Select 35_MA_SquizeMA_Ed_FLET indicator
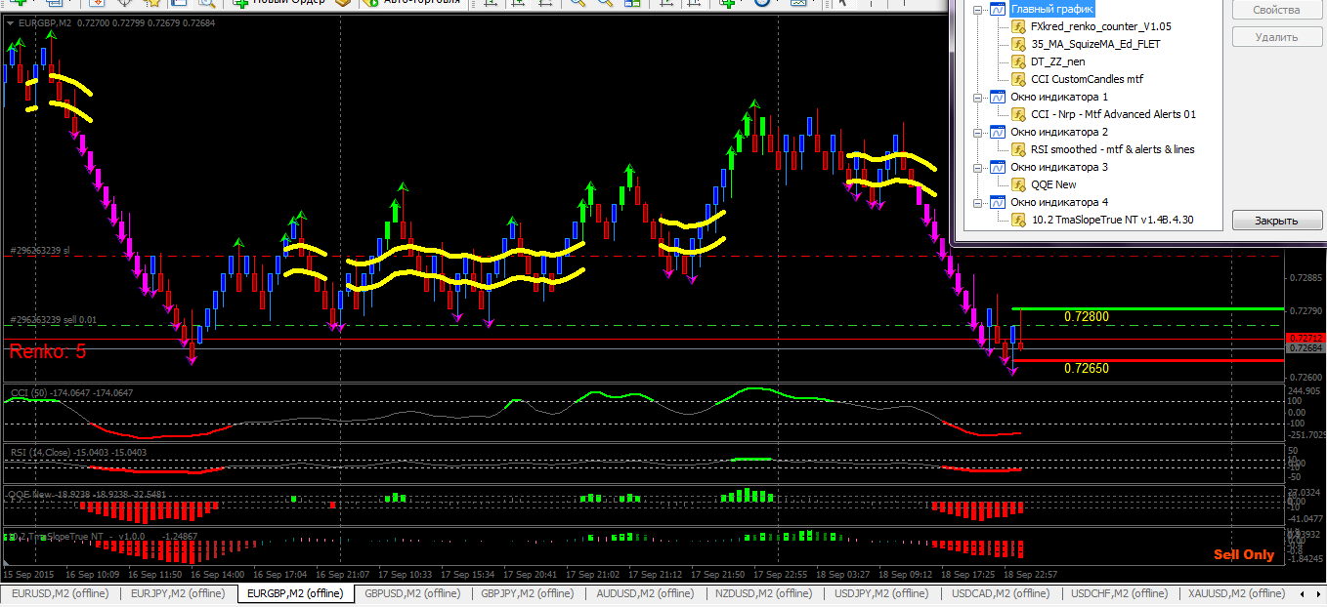This screenshot has width=1327, height=607. click(1095, 44)
